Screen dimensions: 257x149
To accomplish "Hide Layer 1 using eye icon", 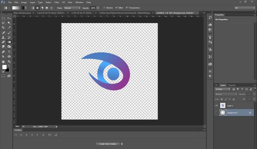I will pyautogui.click(x=216, y=106).
